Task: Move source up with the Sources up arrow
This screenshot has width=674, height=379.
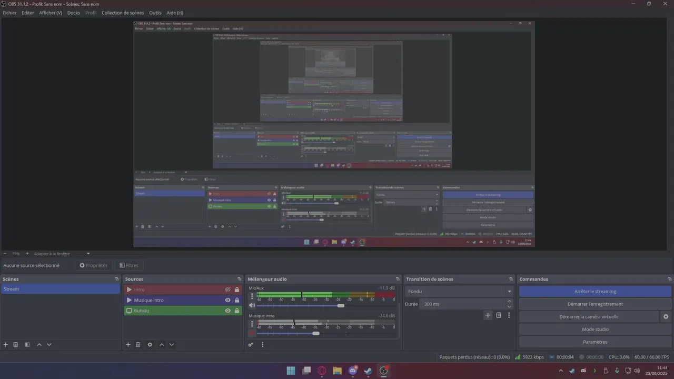Action: (162, 345)
